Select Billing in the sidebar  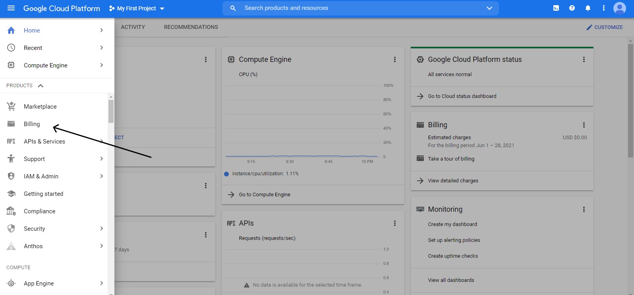32,124
